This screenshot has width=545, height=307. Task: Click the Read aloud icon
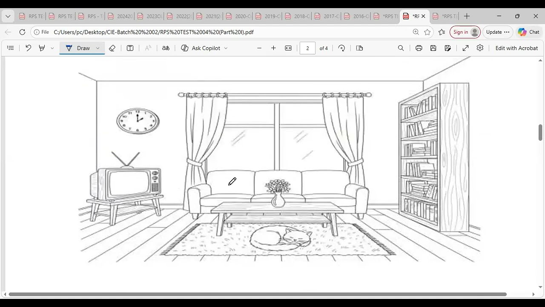pos(148,48)
